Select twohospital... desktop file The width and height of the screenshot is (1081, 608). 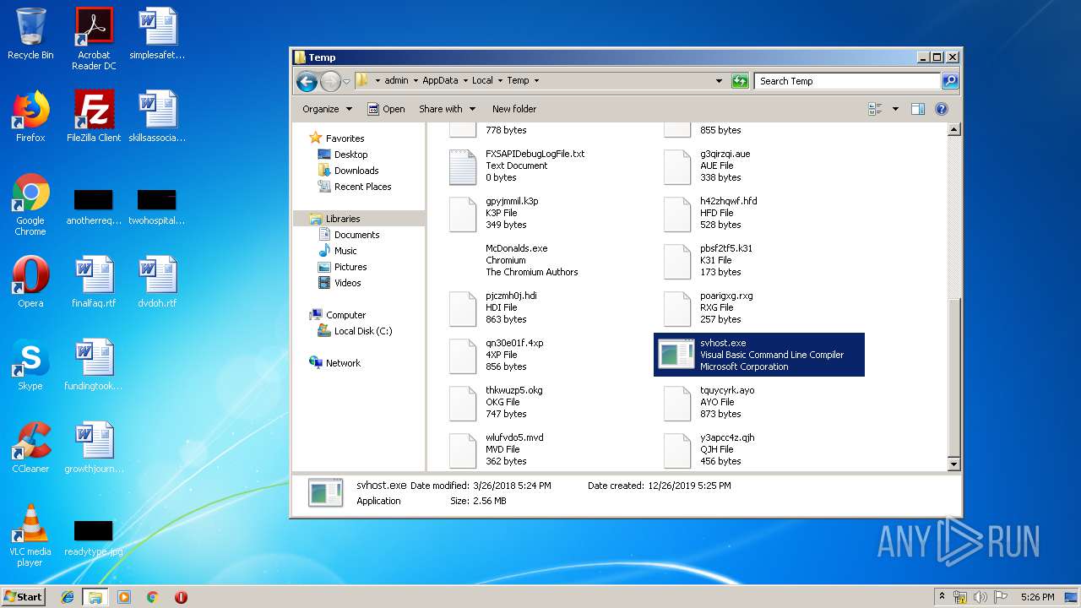[157, 206]
